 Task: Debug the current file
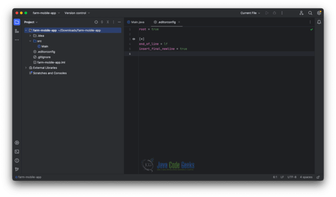point(274,13)
